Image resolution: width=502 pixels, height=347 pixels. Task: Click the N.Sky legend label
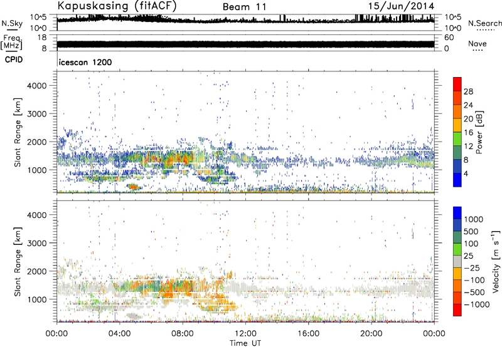12,23
